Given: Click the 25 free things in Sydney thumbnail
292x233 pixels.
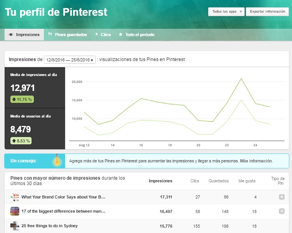Looking at the screenshot, I should (x=15, y=226).
